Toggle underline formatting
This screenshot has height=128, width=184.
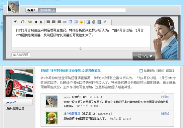pos(41,22)
